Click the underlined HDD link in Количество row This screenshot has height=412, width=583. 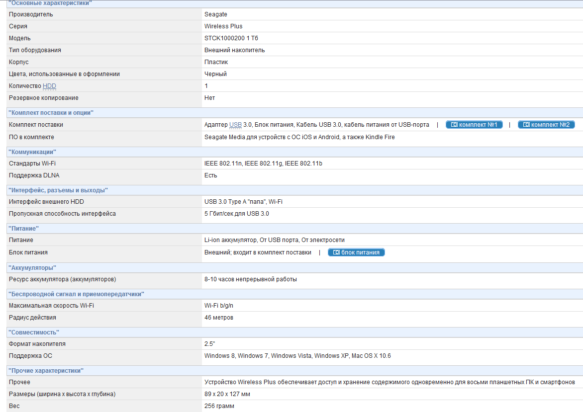tap(49, 86)
